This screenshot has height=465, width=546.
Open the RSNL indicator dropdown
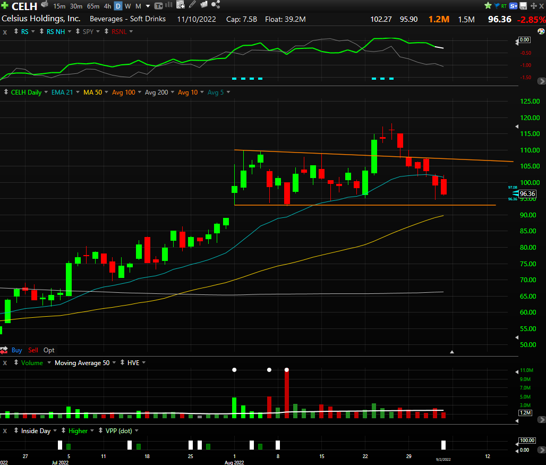[x=131, y=31]
